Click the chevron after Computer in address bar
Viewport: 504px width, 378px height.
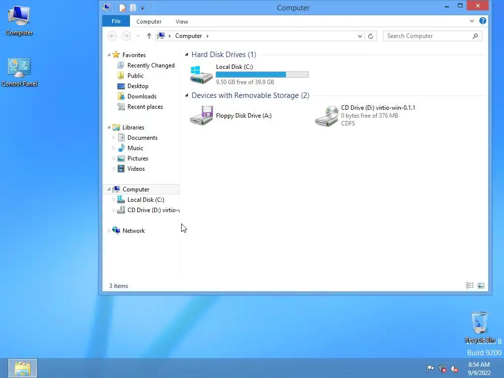point(208,36)
